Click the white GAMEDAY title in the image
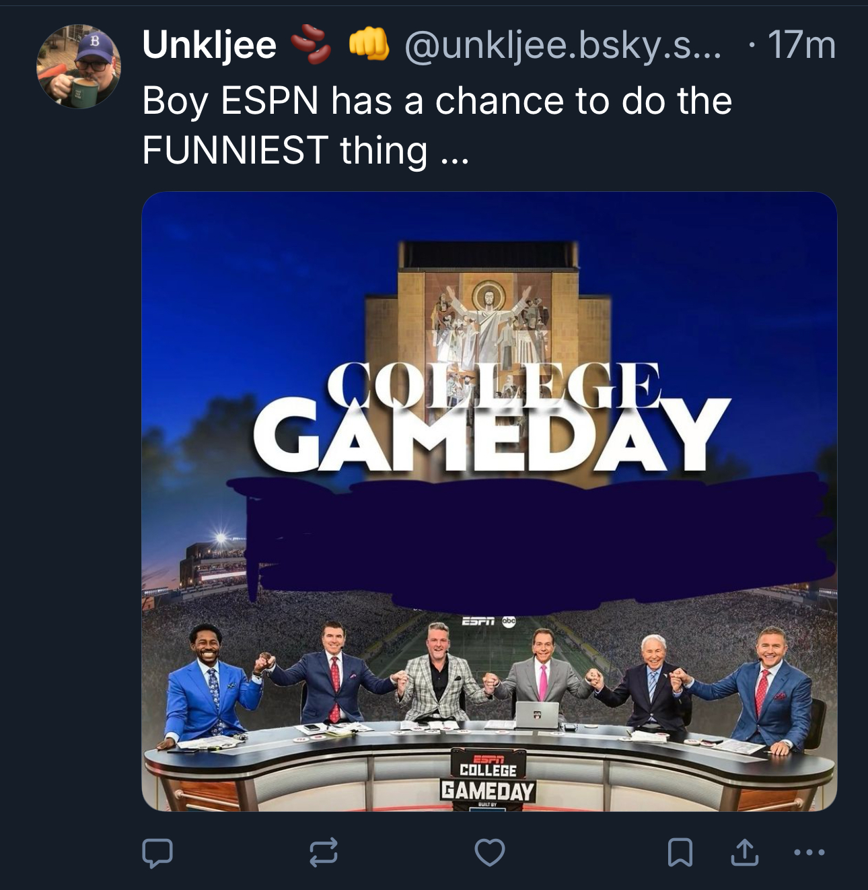The height and width of the screenshot is (890, 868). coord(491,436)
